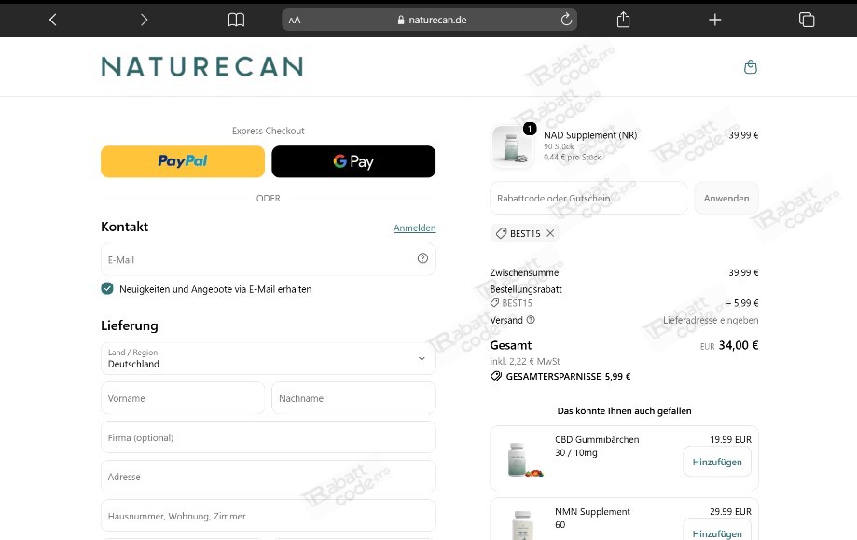The height and width of the screenshot is (540, 857).
Task: Focus the Rabattcode oder Gutschein field
Action: click(588, 198)
